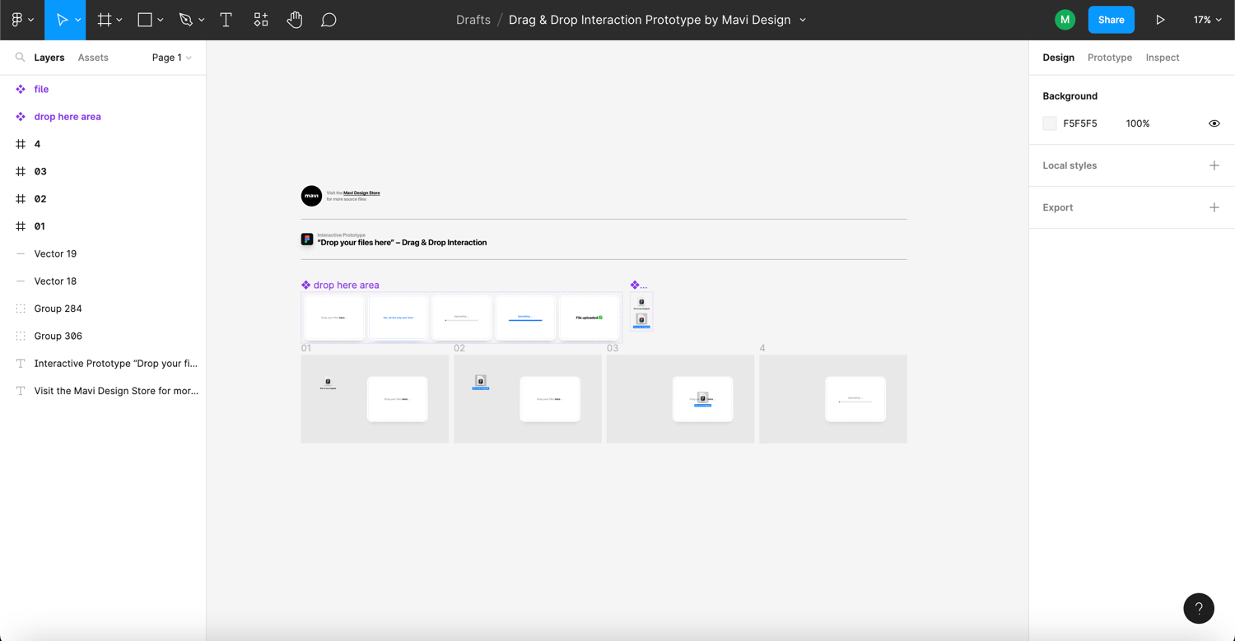Select the Pen tool
This screenshot has width=1235, height=641.
(186, 20)
